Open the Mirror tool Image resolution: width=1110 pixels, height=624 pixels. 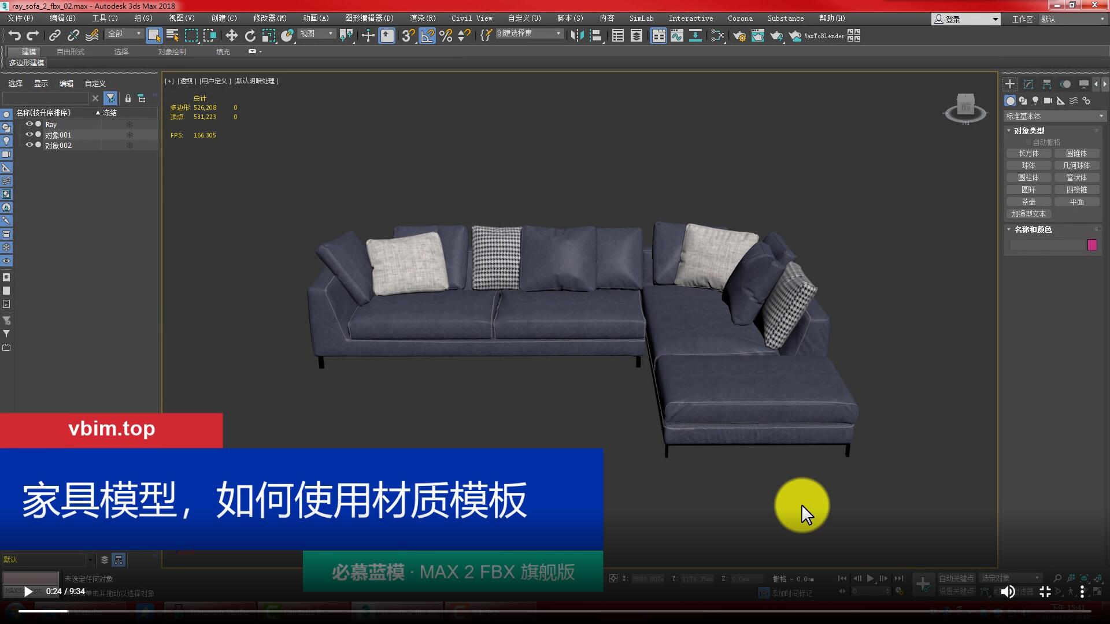(x=576, y=36)
